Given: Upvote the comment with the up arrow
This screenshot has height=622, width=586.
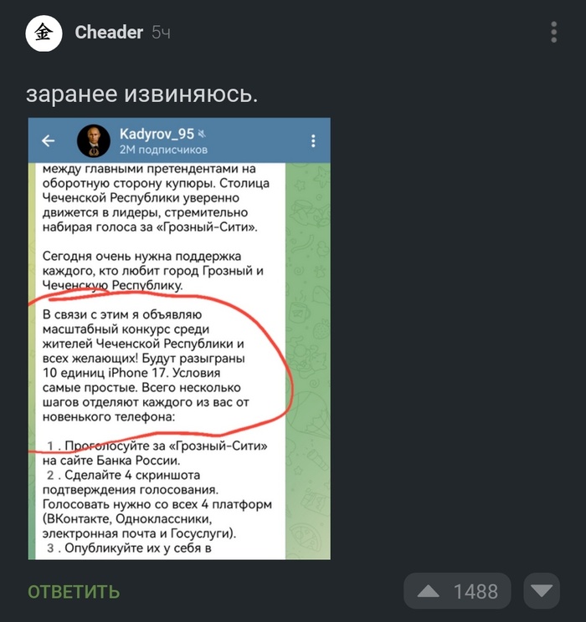Looking at the screenshot, I should coord(429,591).
